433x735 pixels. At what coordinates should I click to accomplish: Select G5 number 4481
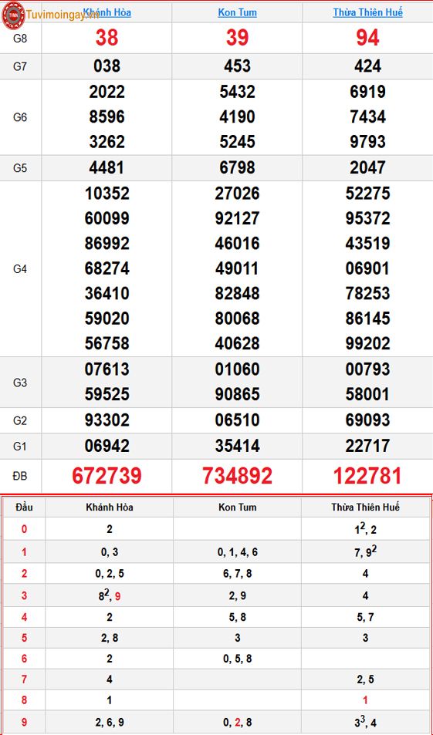[107, 168]
